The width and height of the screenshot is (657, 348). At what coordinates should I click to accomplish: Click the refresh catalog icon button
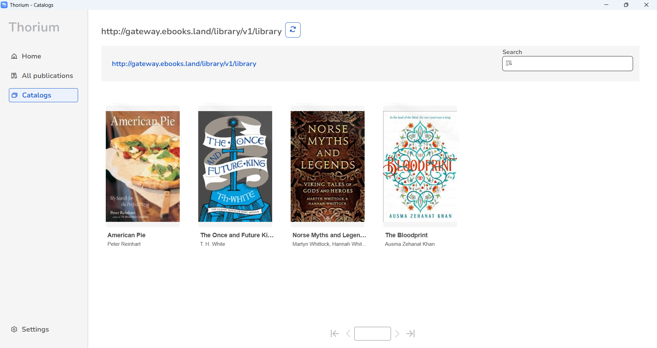coord(293,30)
